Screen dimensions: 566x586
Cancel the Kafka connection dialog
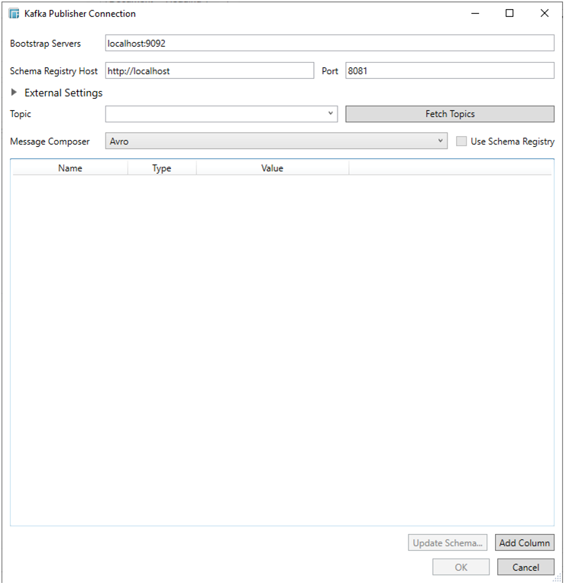tap(526, 568)
